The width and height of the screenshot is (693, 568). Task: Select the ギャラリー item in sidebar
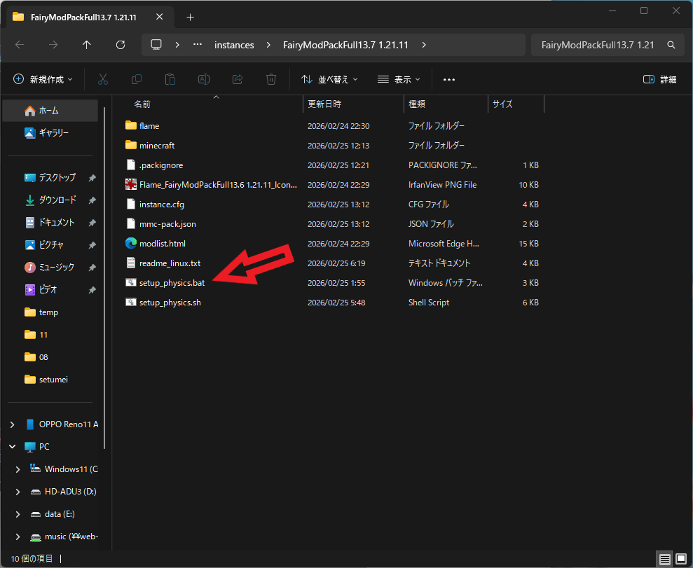click(x=53, y=132)
